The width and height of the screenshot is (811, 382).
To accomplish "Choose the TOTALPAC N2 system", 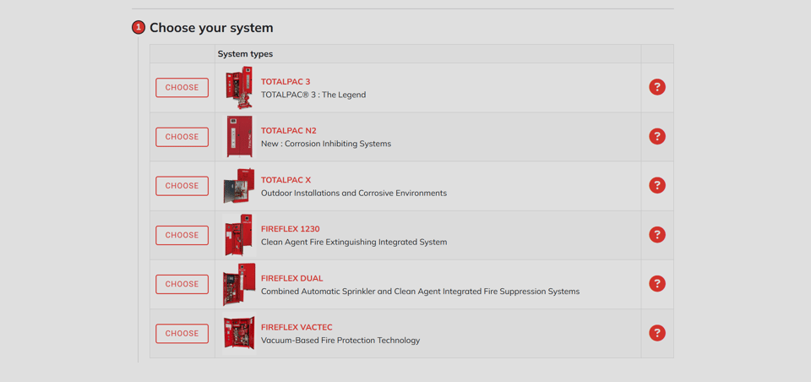I will pos(182,137).
